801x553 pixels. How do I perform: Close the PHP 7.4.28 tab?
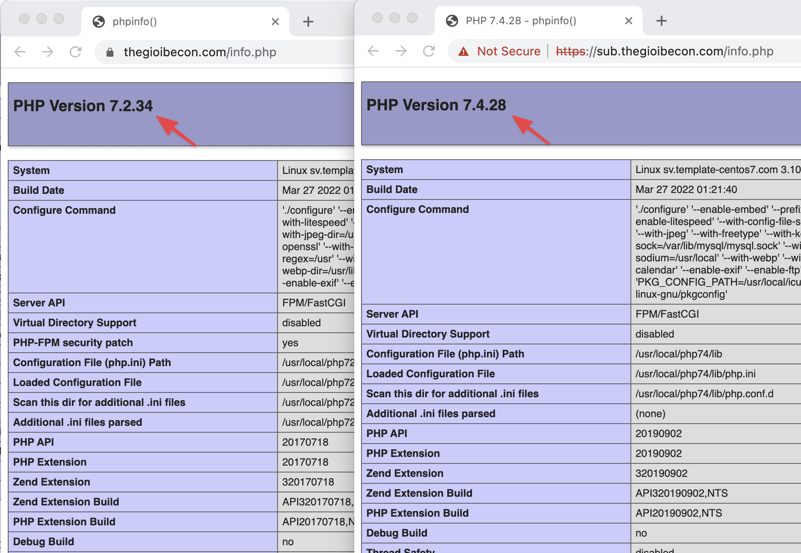coord(628,20)
